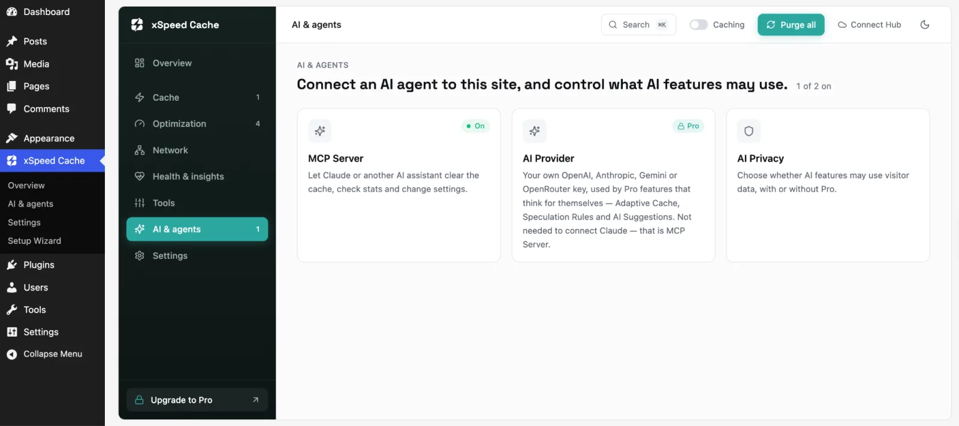Screen dimensions: 959x426
Task: Select AI & agents in plugin sidebar
Action: (x=197, y=229)
